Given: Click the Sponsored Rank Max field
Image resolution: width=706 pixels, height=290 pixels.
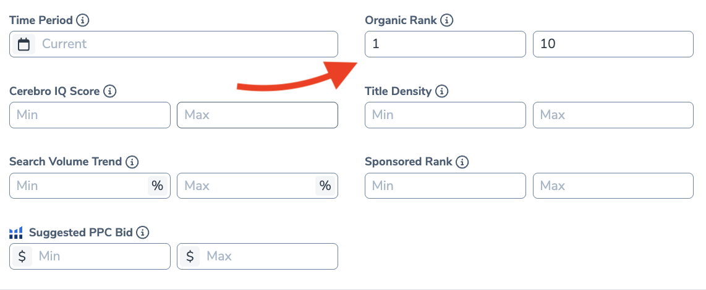Looking at the screenshot, I should coord(613,186).
